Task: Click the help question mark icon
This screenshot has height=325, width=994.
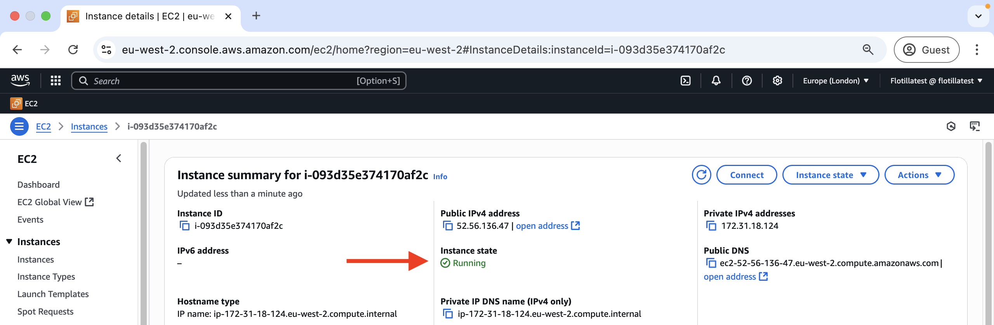Action: point(747,81)
